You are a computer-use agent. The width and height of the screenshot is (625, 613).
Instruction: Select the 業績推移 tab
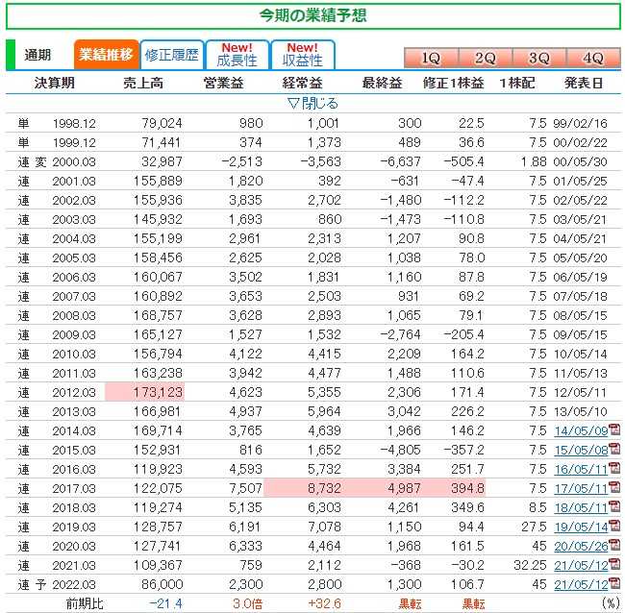click(106, 55)
